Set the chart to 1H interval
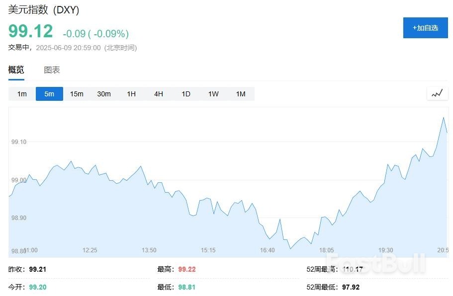This screenshot has width=453, height=296. click(x=131, y=94)
